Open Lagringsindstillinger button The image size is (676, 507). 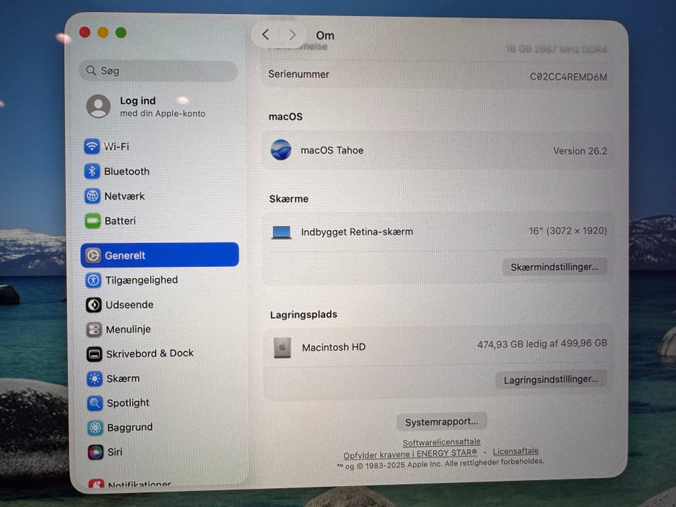coord(551,380)
